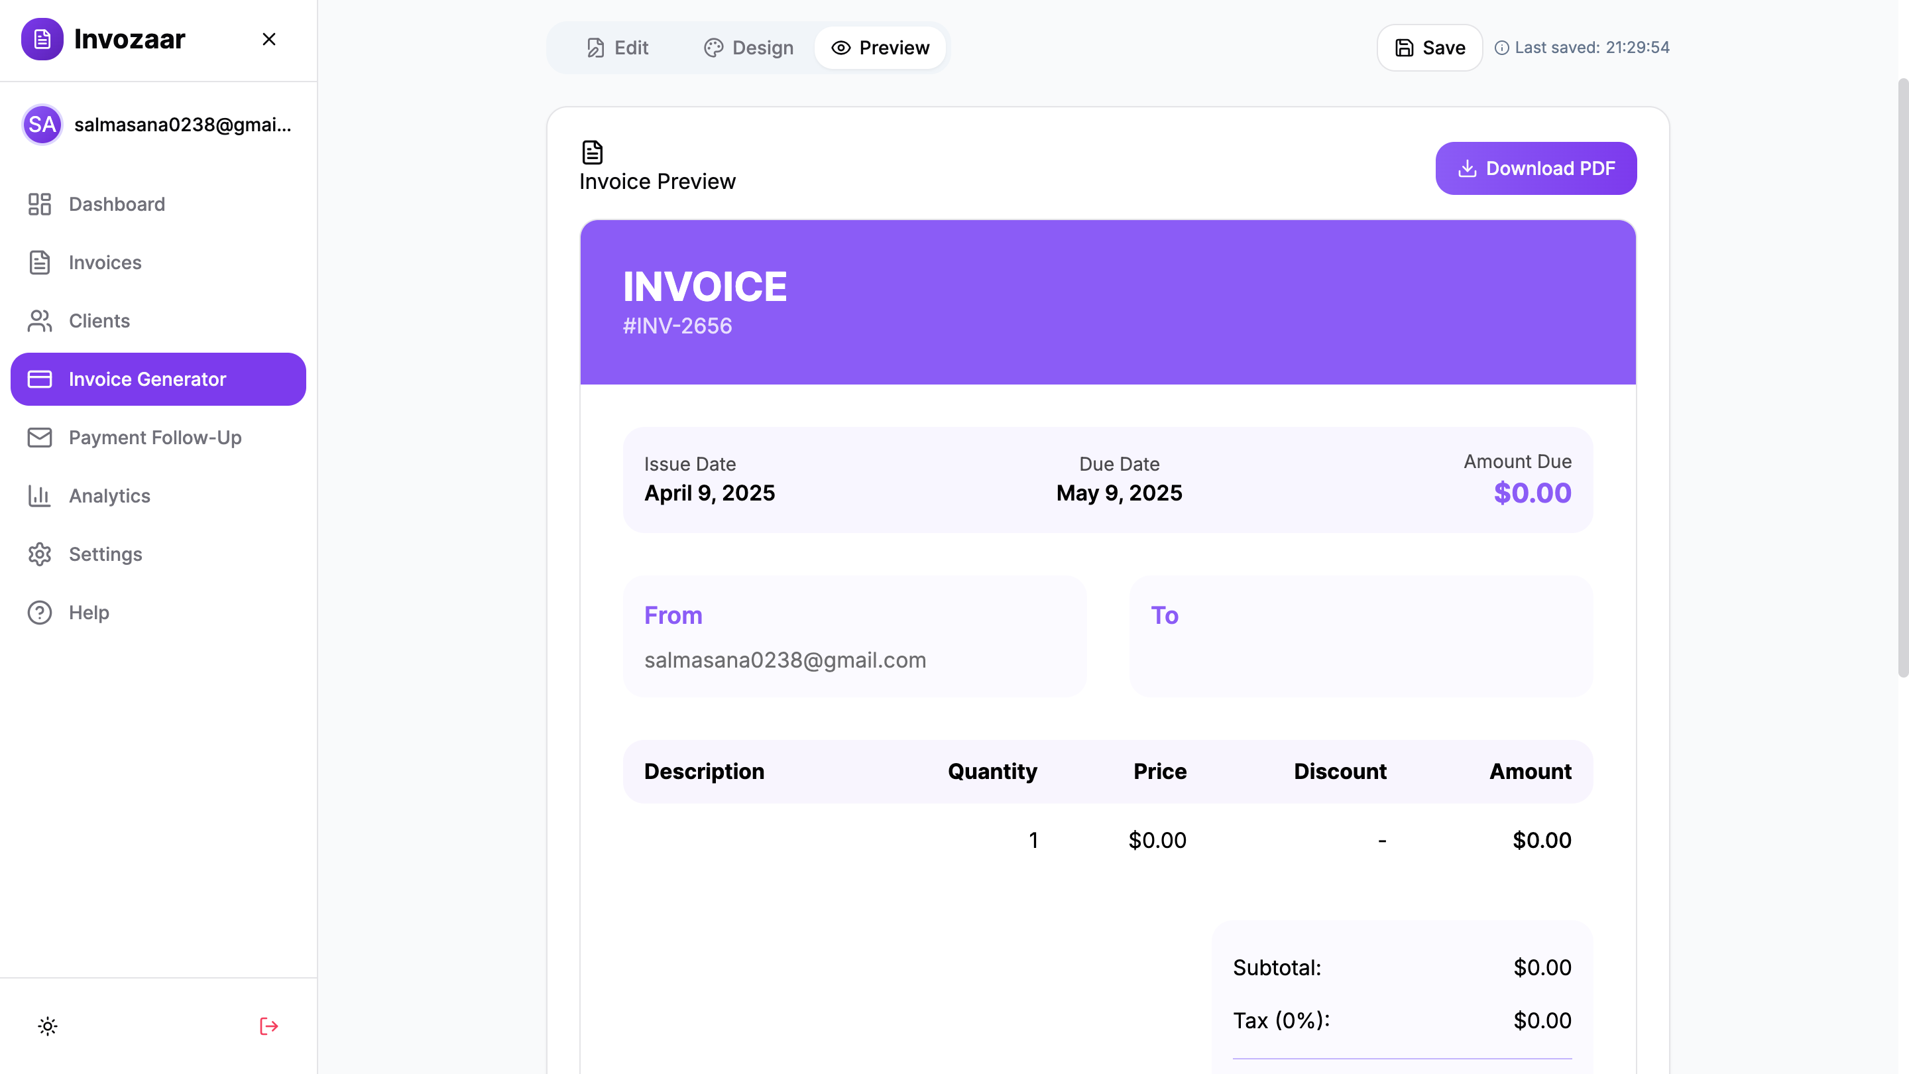This screenshot has height=1074, width=1909.
Task: Click the page vertical scrollbar
Action: [1902, 378]
